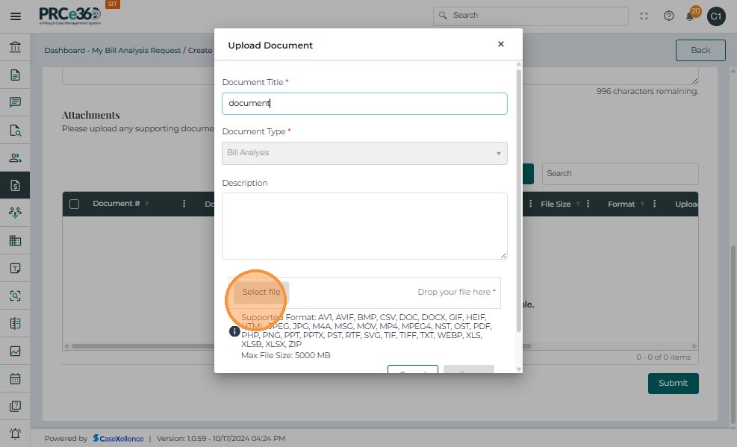Open the chart analytics sidebar icon
The height and width of the screenshot is (447, 737).
[x=15, y=351]
